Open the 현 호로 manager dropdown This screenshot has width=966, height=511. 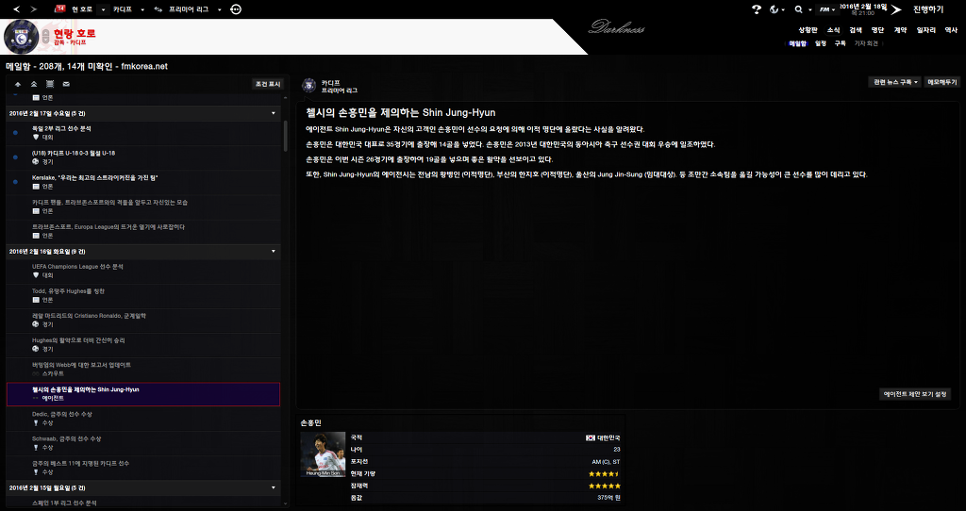point(103,9)
